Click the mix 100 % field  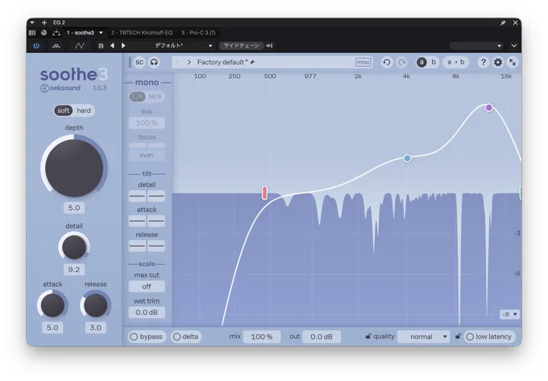click(262, 337)
